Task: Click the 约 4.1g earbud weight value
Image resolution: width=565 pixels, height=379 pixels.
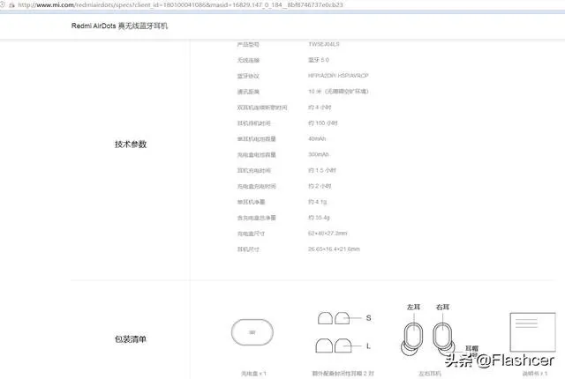Action: (x=318, y=202)
